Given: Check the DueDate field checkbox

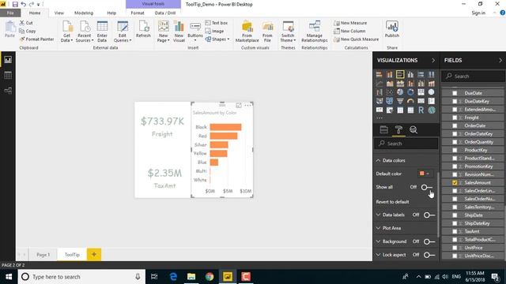Looking at the screenshot, I should [455, 93].
